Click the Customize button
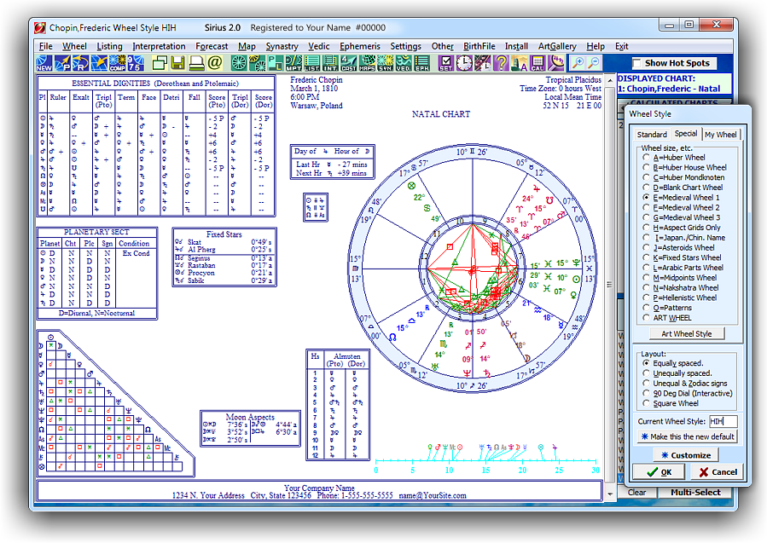767x543 pixels. pos(686,455)
